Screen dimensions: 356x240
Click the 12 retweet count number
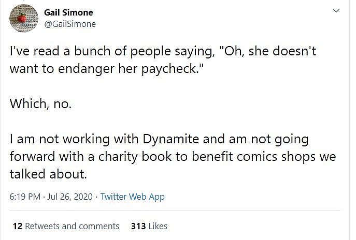tap(17, 226)
